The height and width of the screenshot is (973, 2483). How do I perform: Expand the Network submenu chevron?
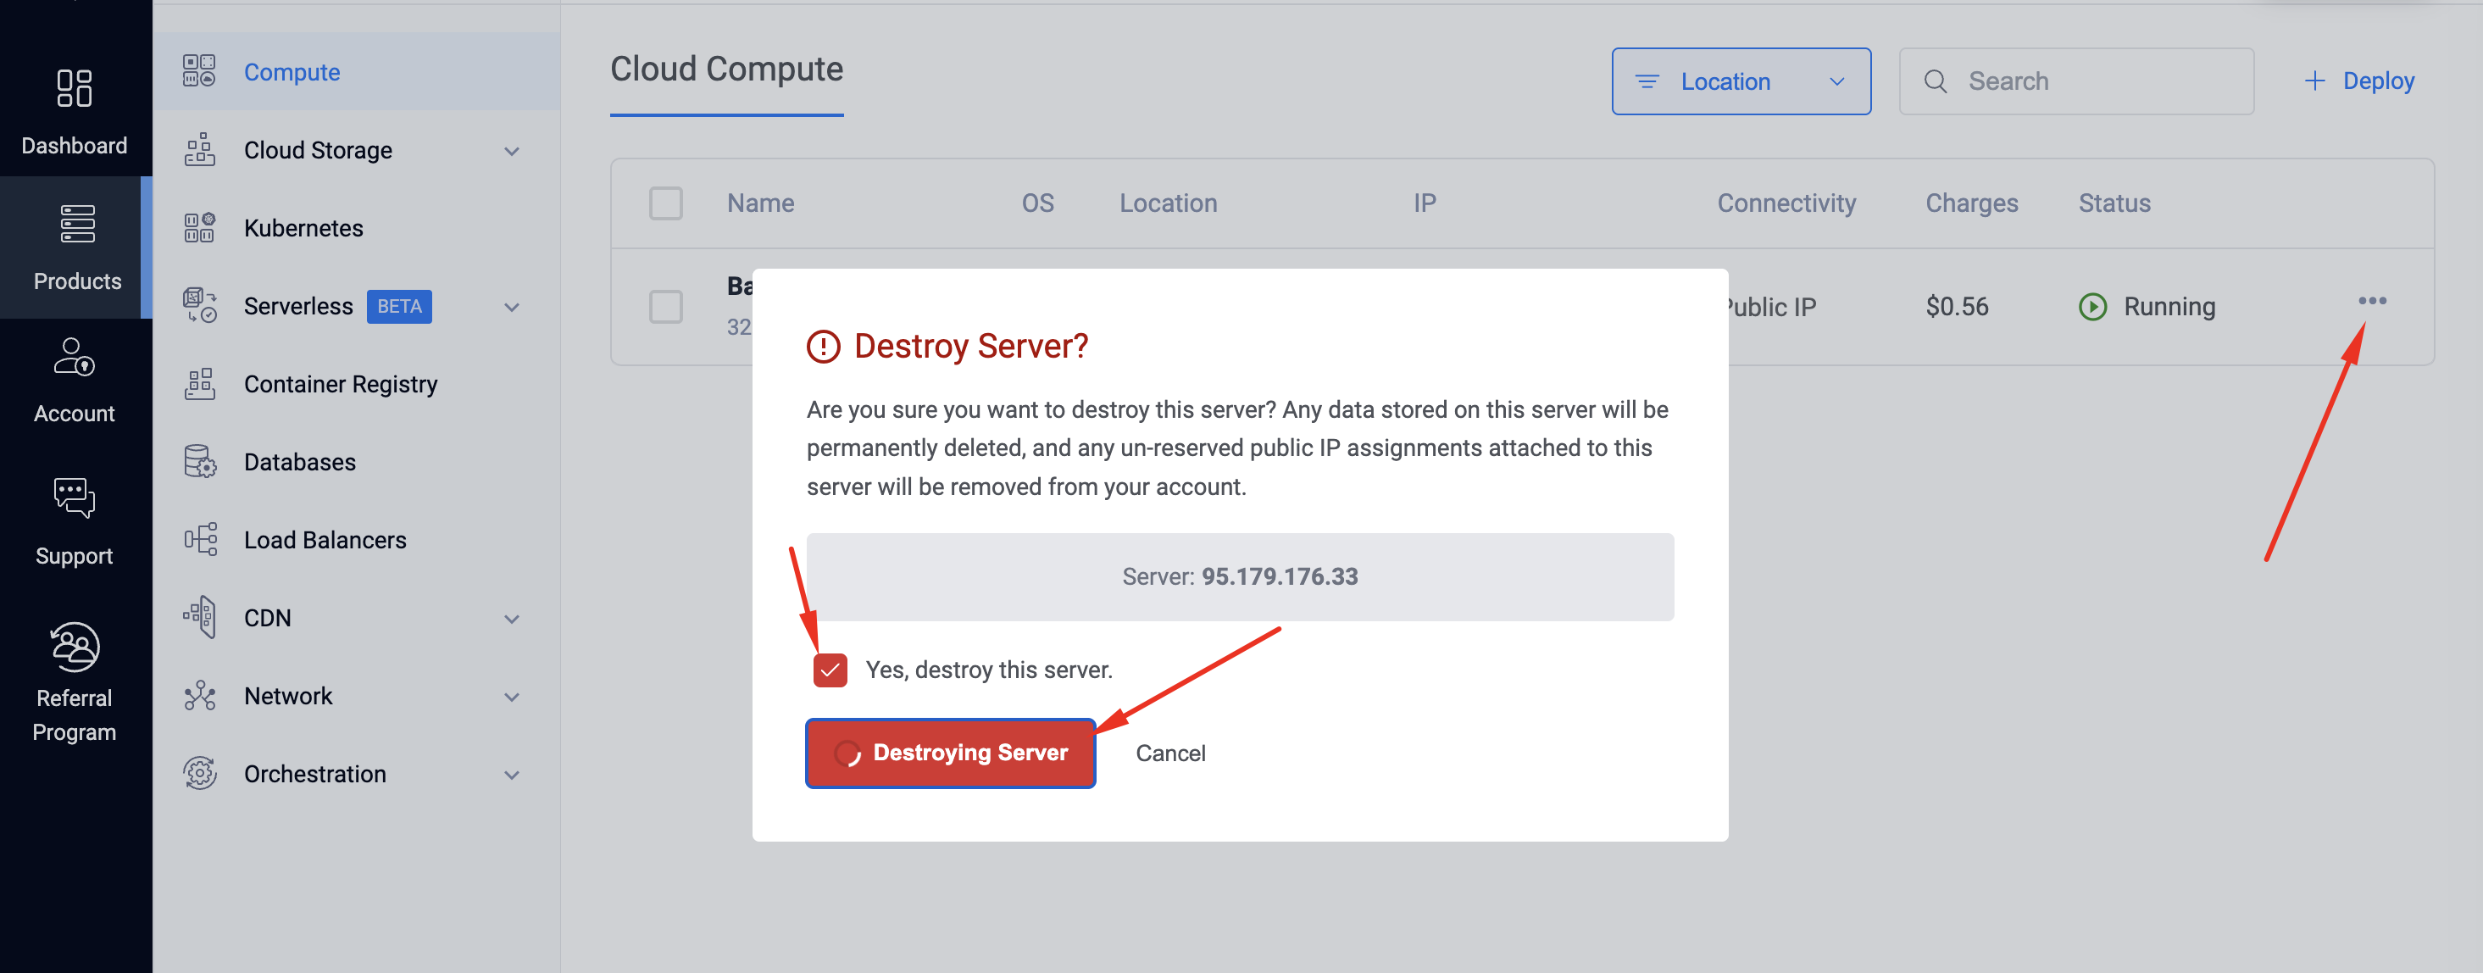coord(512,698)
